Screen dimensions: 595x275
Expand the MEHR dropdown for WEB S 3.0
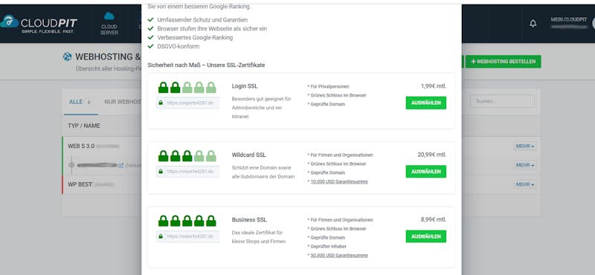(x=525, y=146)
